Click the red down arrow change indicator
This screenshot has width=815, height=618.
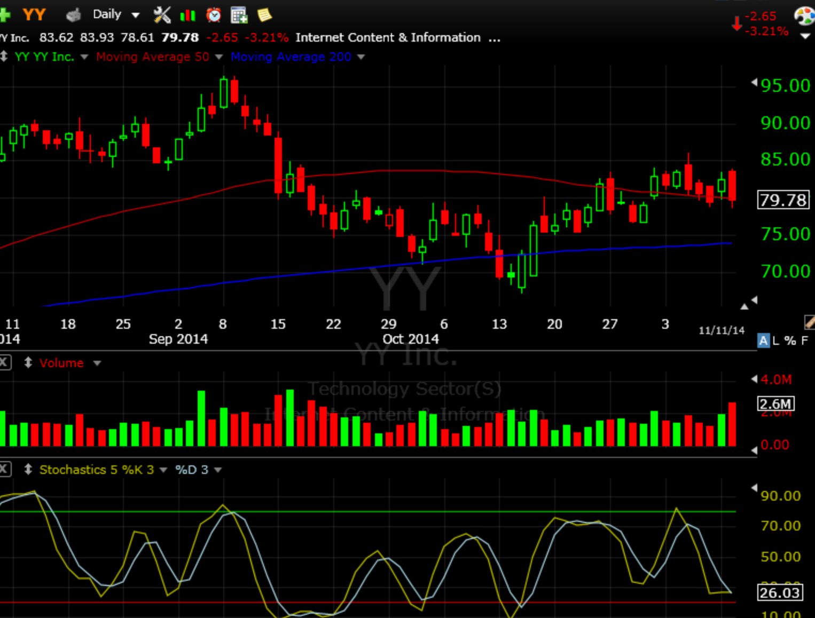(x=737, y=23)
